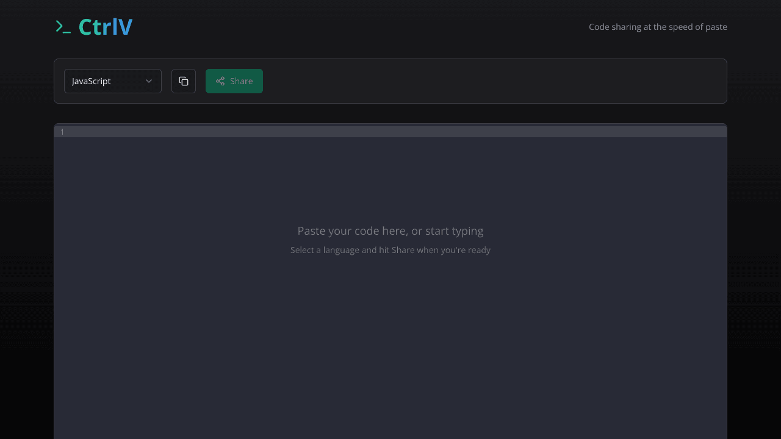Click inside the code editor area
Viewport: 781px width, 439px height.
point(390,282)
